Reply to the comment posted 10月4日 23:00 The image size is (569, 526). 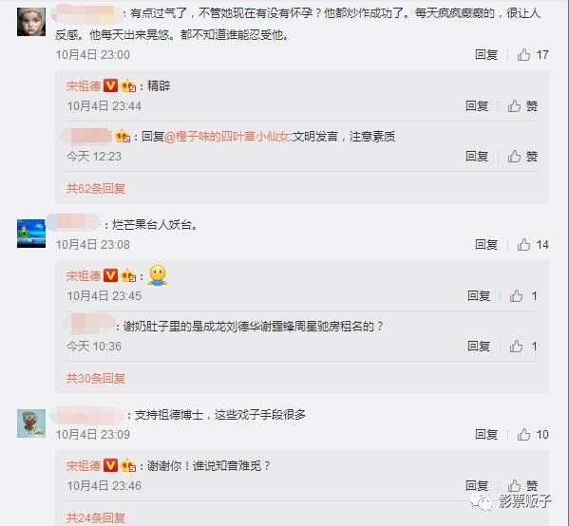pos(486,55)
